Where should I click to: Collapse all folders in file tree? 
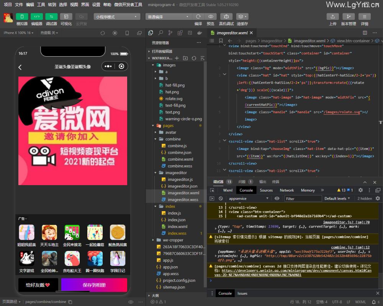point(203,58)
